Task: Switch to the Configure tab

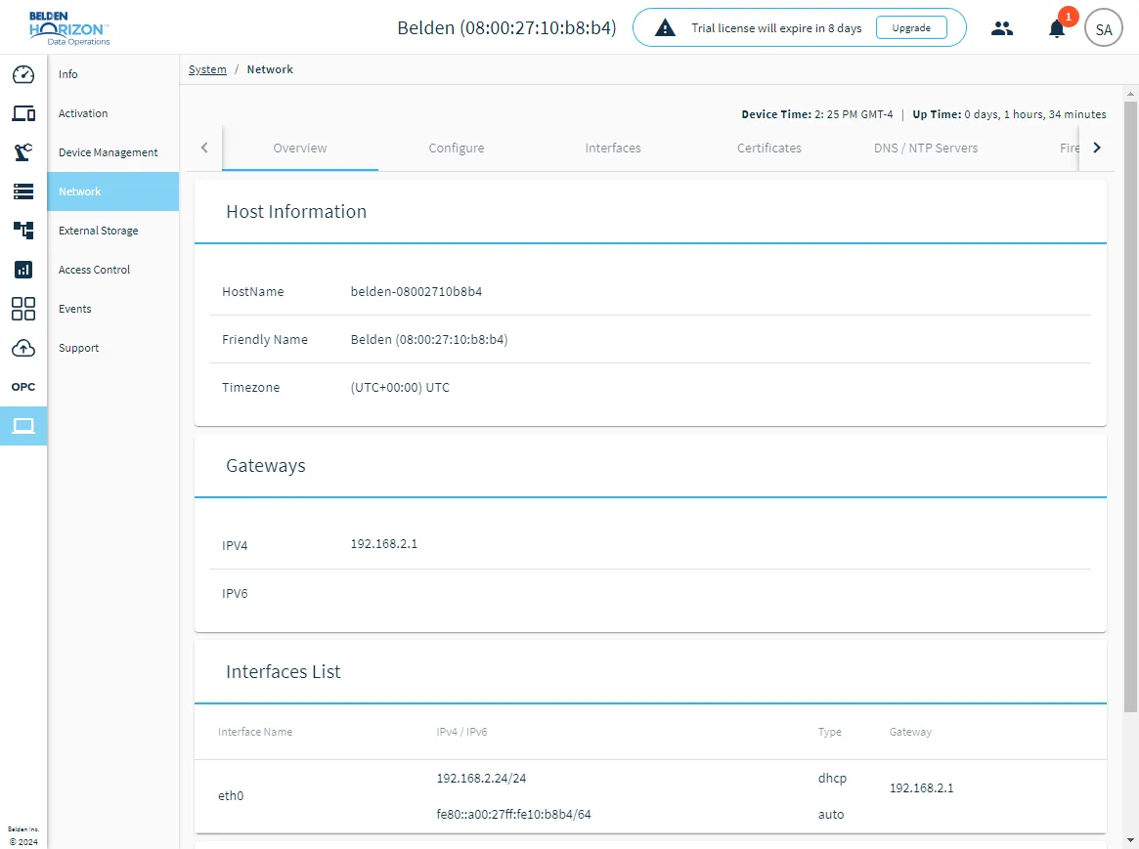Action: point(457,149)
